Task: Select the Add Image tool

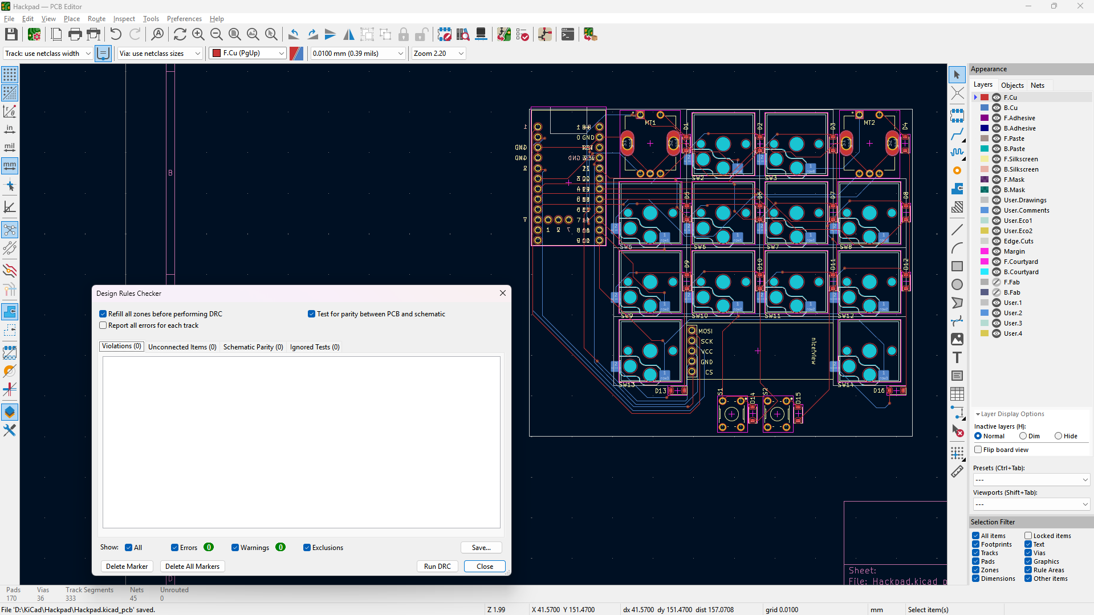Action: point(957,339)
